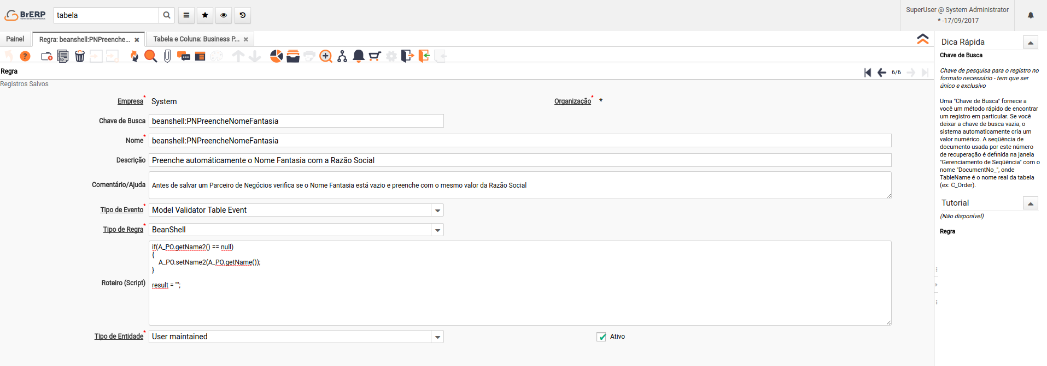Click the BrERP logo
The width and height of the screenshot is (1047, 366).
(x=25, y=15)
